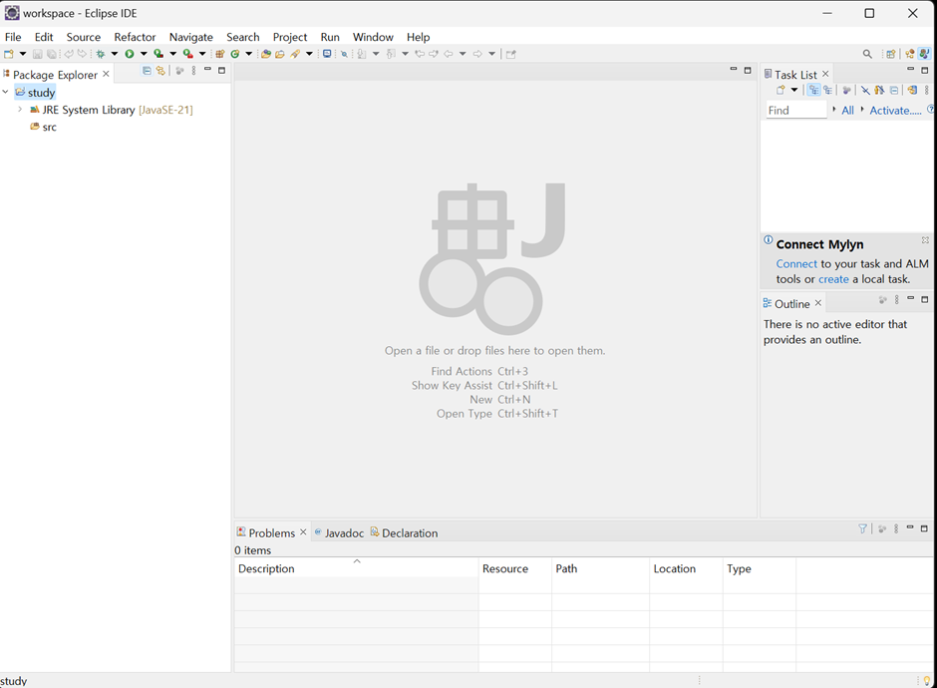The height and width of the screenshot is (688, 937).
Task: Toggle Hide Completed Tasks in Task List
Action: pyautogui.click(x=866, y=91)
